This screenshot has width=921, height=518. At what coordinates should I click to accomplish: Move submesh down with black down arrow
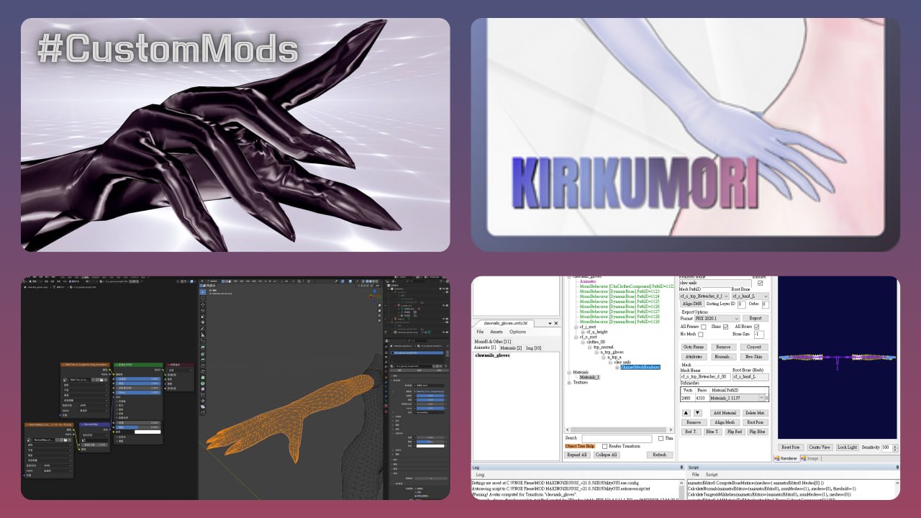698,413
